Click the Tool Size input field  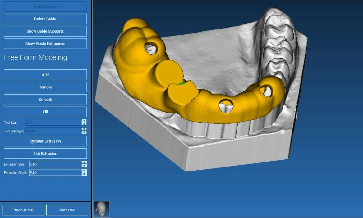(53, 122)
